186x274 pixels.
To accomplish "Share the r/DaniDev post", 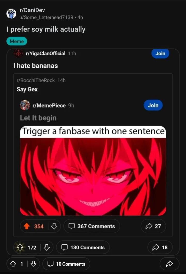I will [x=169, y=264].
